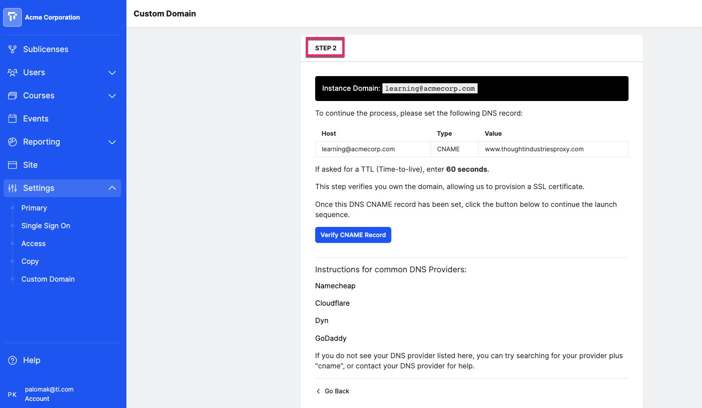The image size is (702, 408).
Task: Click the Type column header
Action: tap(444, 133)
